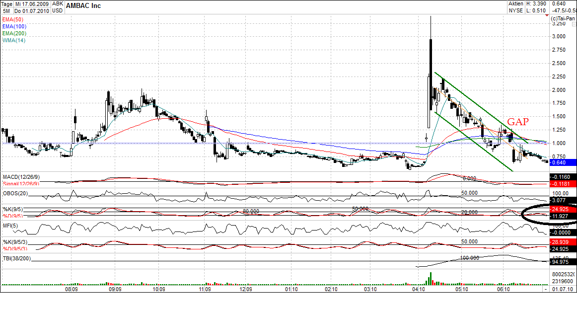Image resolution: width=577 pixels, height=310 pixels.
Task: Click the %D(9/5/3) slow stochastic label
Action: 15,249
